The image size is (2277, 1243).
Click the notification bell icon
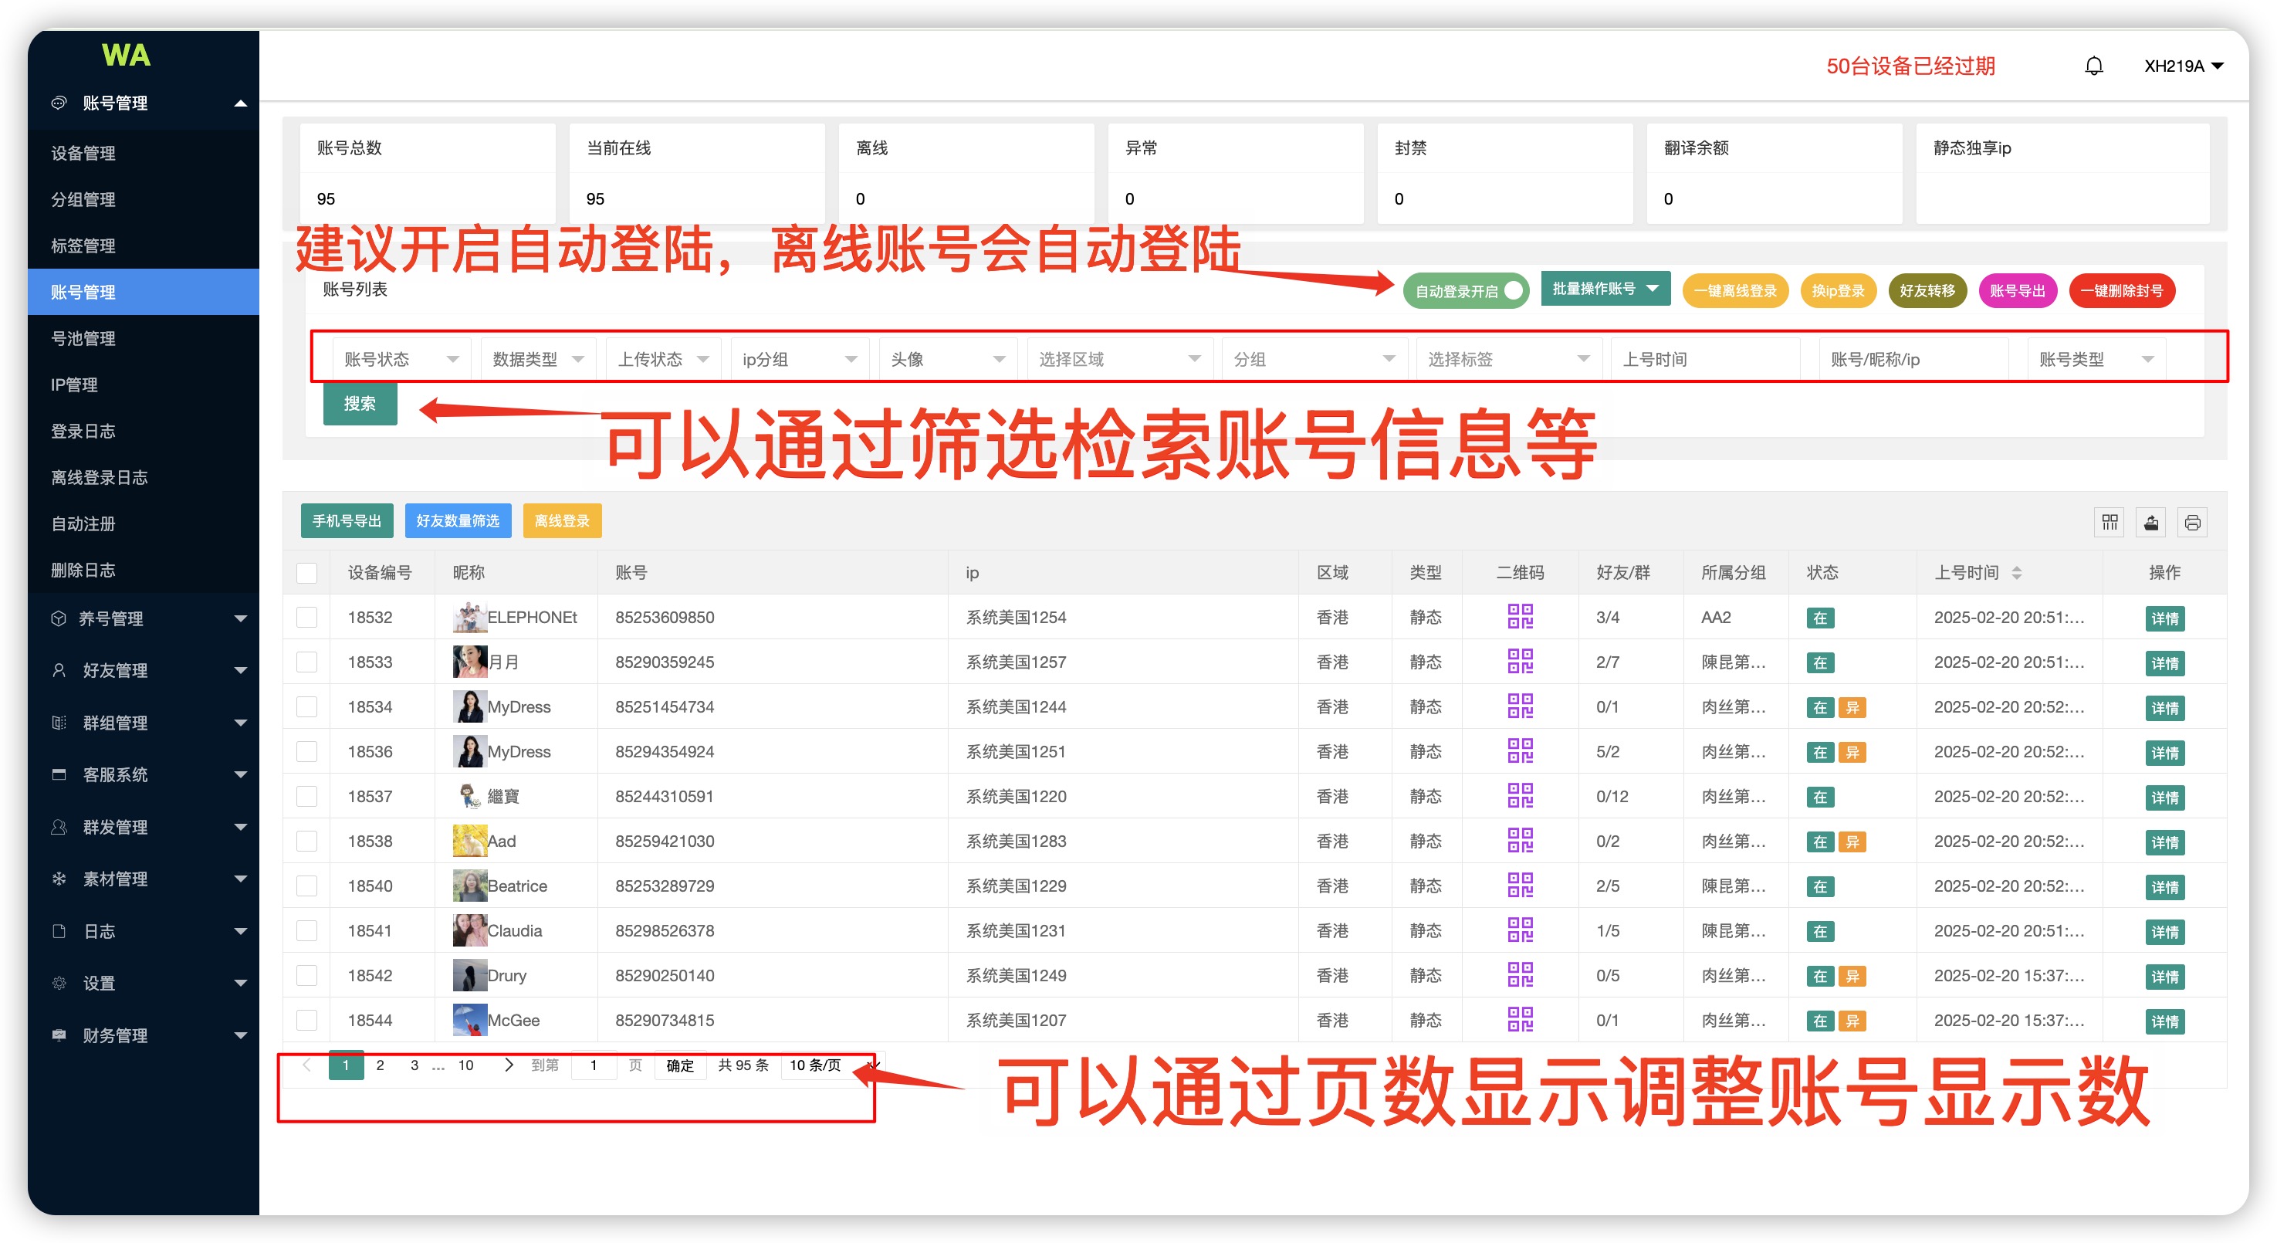(2093, 66)
